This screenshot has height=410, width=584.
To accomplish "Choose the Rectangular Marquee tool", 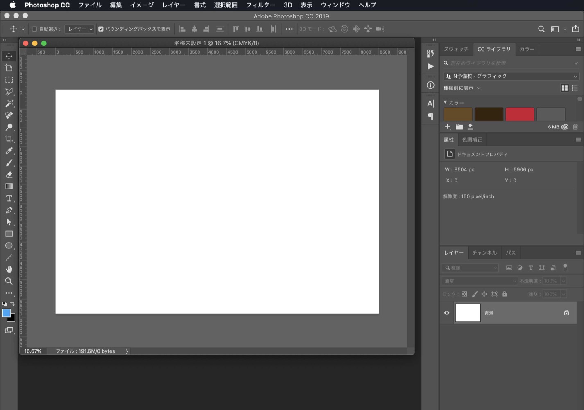I will (9, 80).
